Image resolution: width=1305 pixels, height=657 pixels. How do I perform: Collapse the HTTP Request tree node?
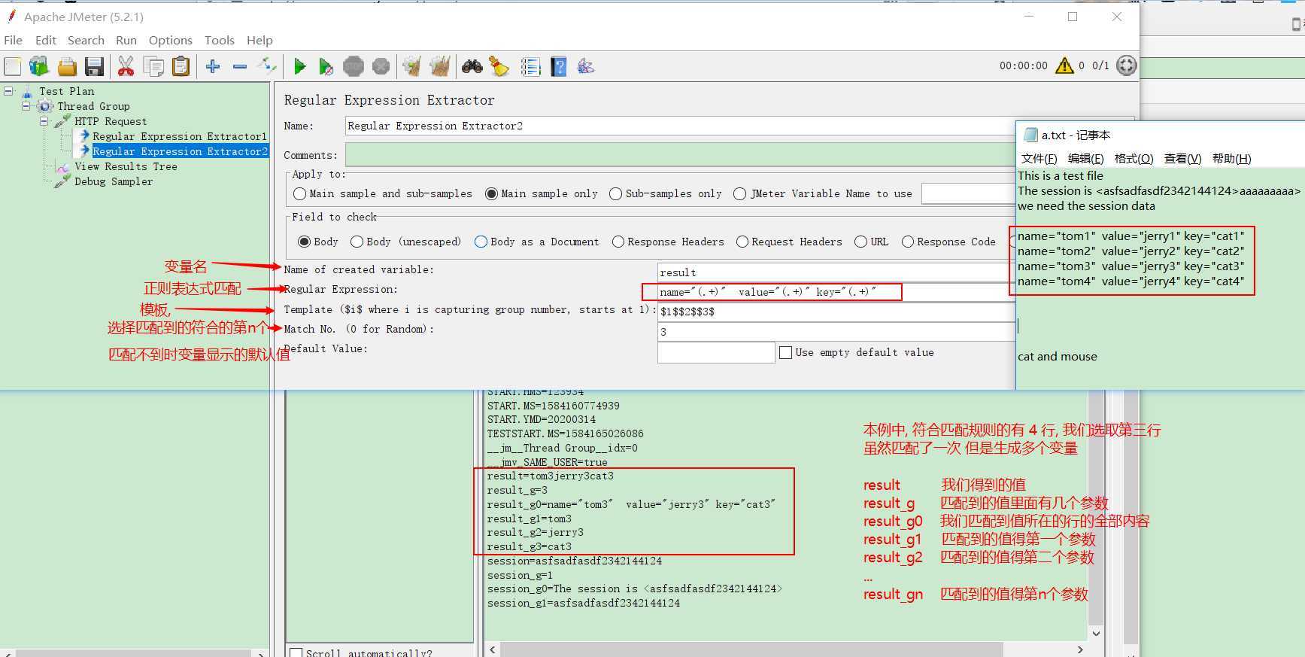44,121
